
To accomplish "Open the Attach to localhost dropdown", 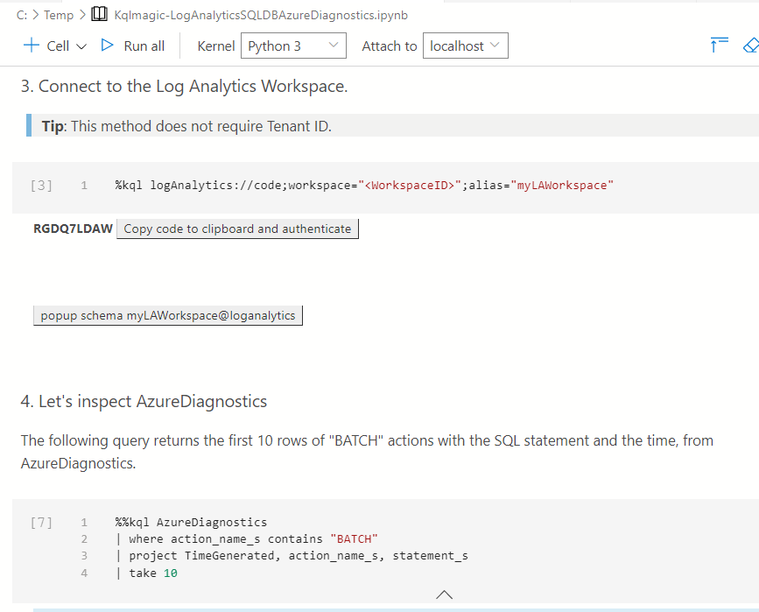I will [x=465, y=46].
